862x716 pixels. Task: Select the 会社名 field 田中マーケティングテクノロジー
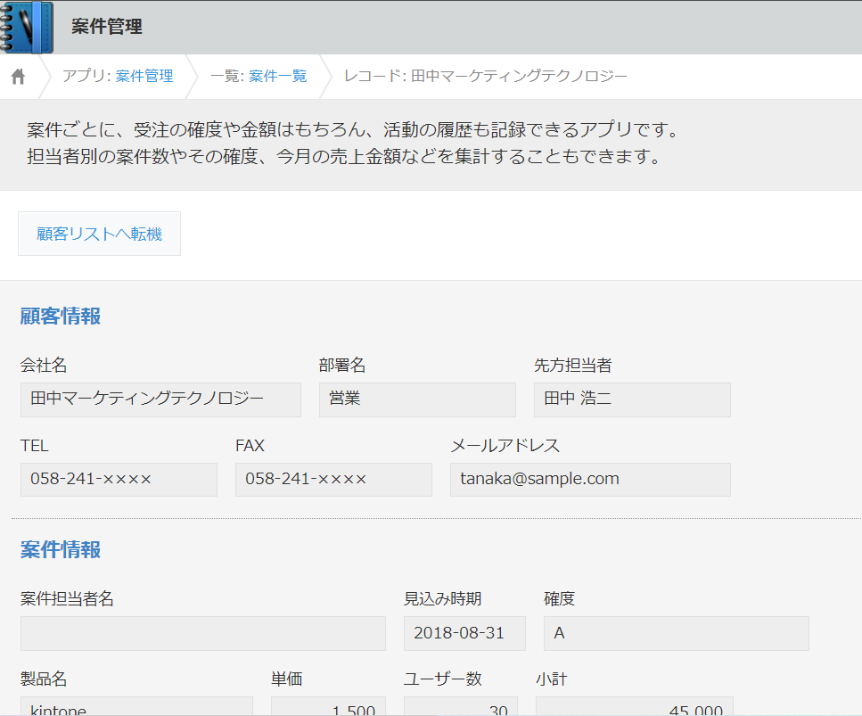coord(160,399)
